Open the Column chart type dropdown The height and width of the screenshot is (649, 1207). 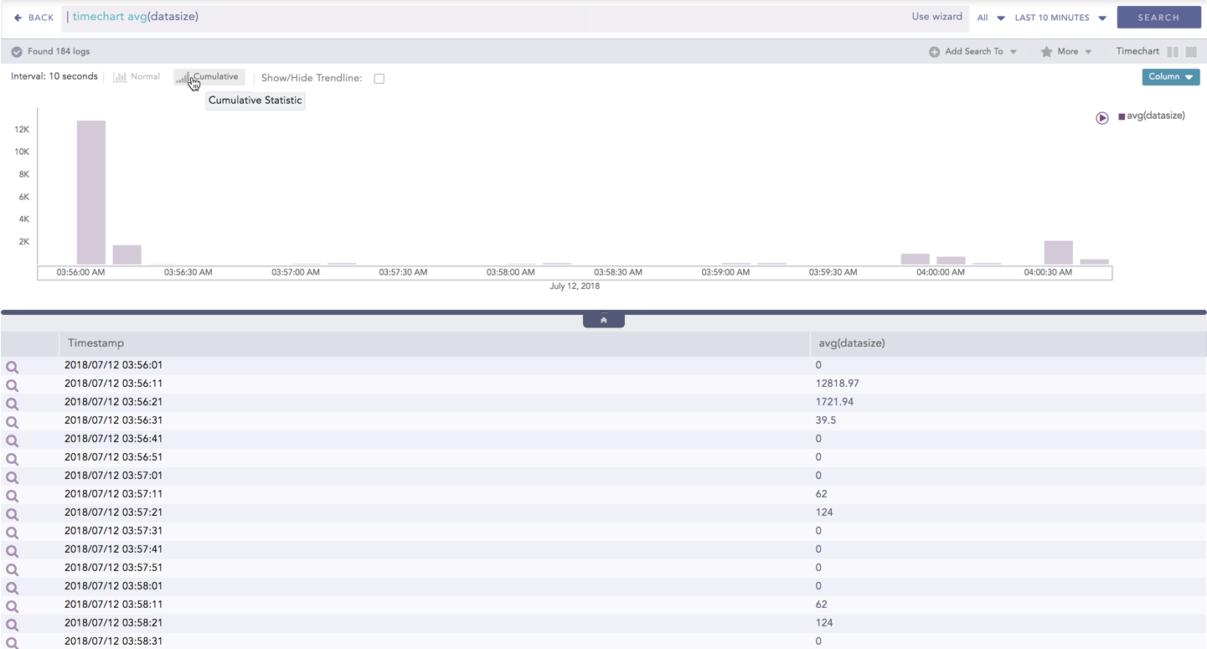point(1170,77)
